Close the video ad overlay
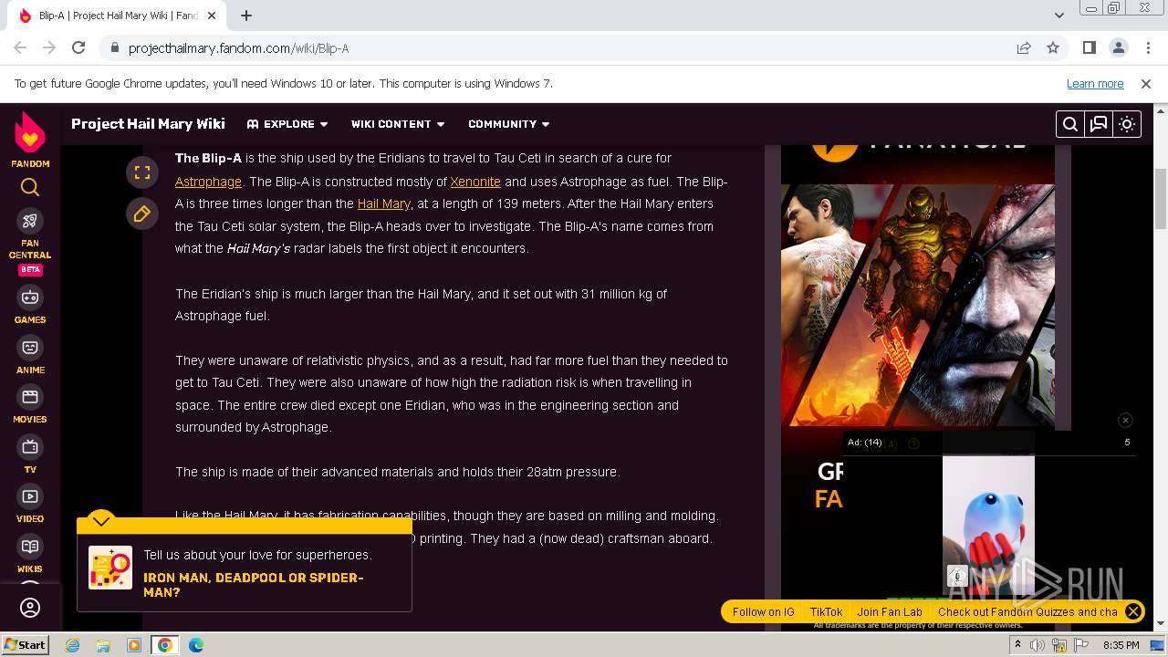Image resolution: width=1168 pixels, height=657 pixels. tap(1125, 420)
